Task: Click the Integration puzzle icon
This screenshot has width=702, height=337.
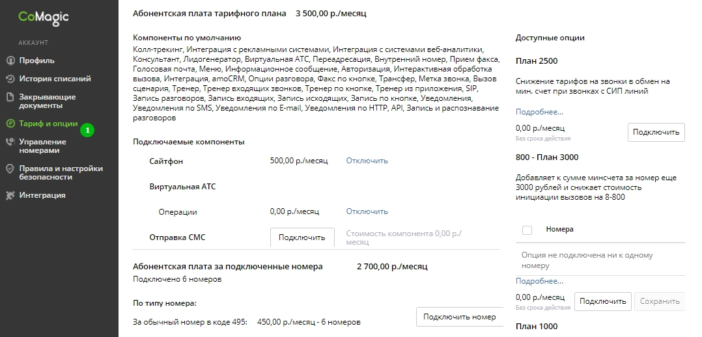Action: click(x=10, y=196)
